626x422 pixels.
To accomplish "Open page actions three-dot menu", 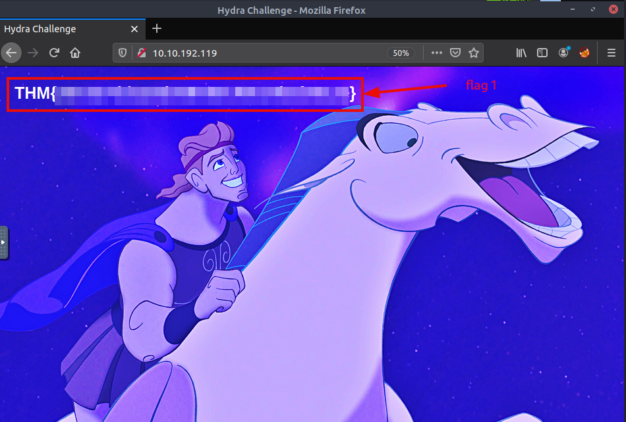I will [437, 53].
